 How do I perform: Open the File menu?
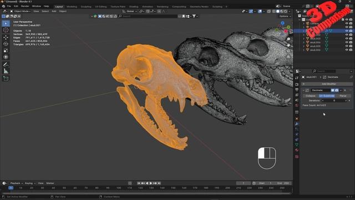point(9,6)
